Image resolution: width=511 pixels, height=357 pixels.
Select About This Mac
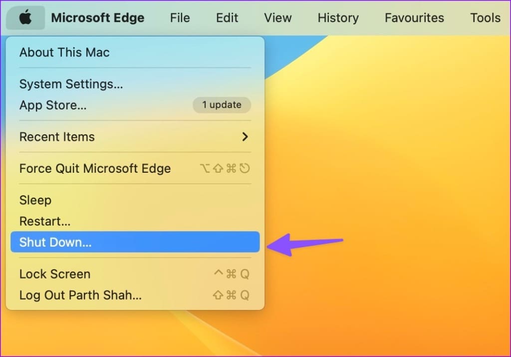135,52
